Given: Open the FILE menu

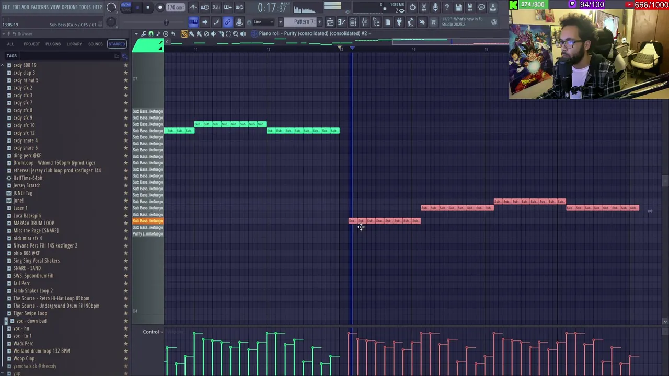Looking at the screenshot, I should (6, 7).
